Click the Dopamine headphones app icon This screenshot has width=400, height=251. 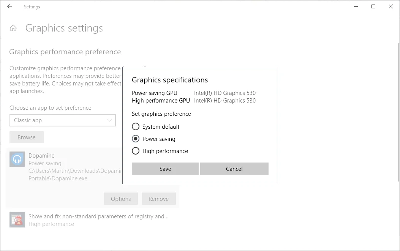17,159
